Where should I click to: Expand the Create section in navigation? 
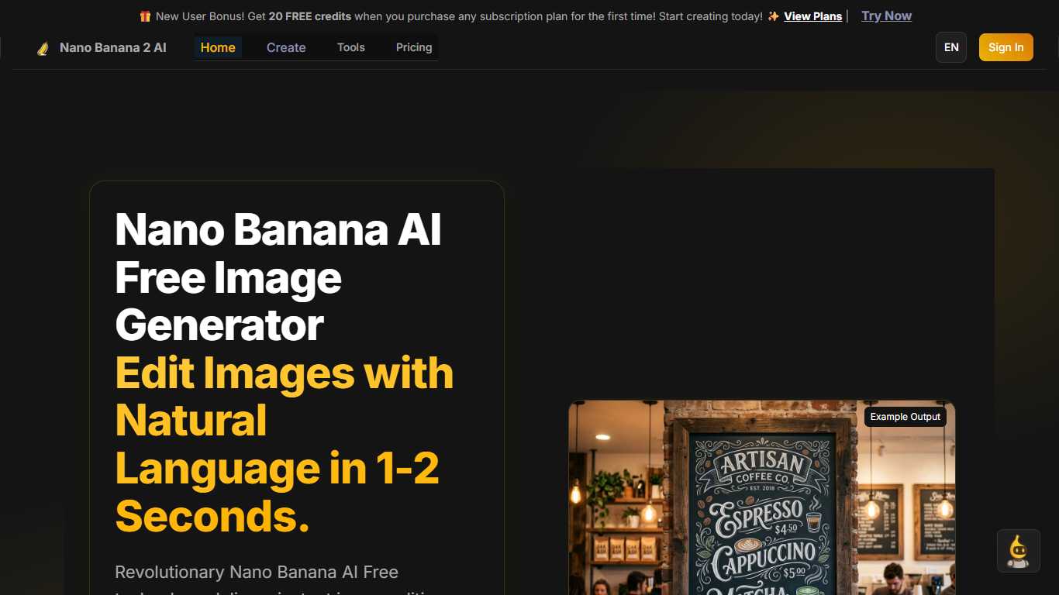point(286,47)
